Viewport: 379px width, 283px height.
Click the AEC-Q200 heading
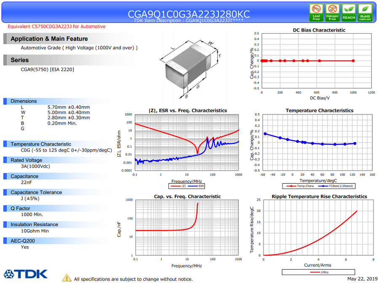coord(23,241)
